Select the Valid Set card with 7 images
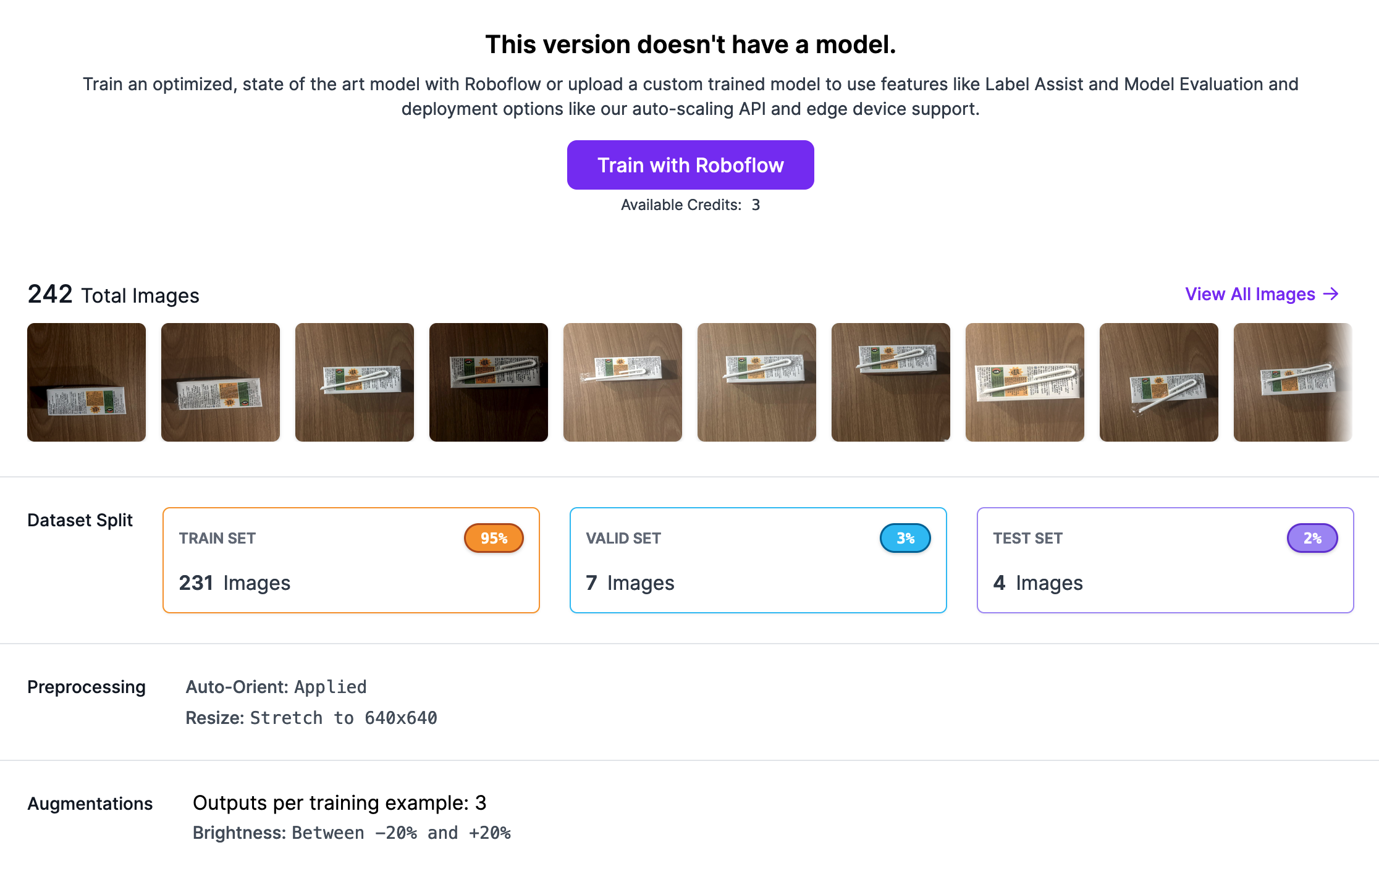The width and height of the screenshot is (1379, 887). 758,560
